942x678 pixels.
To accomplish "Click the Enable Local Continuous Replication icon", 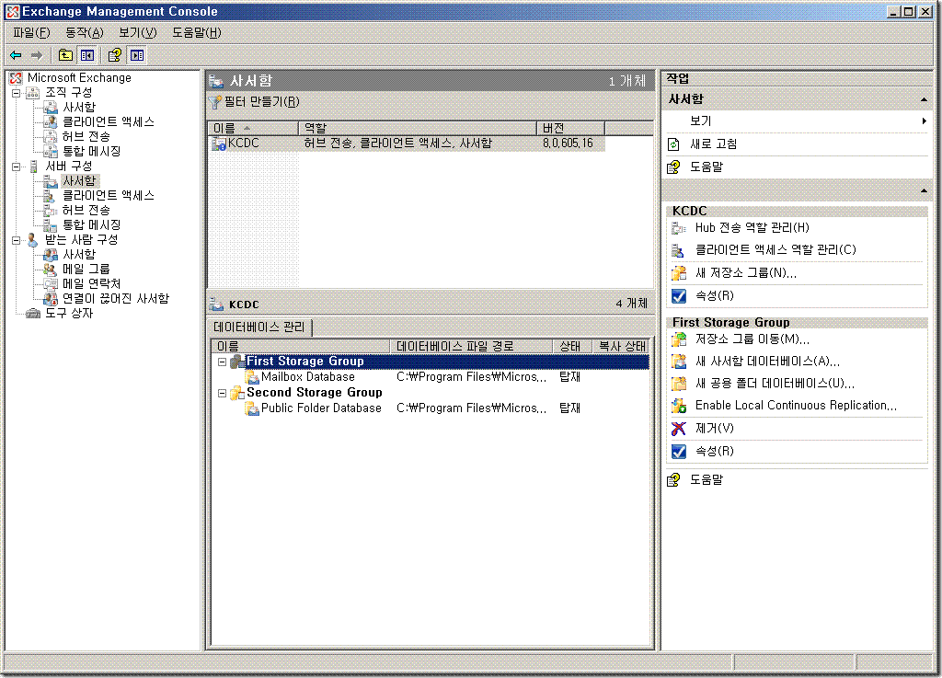I will [x=679, y=406].
